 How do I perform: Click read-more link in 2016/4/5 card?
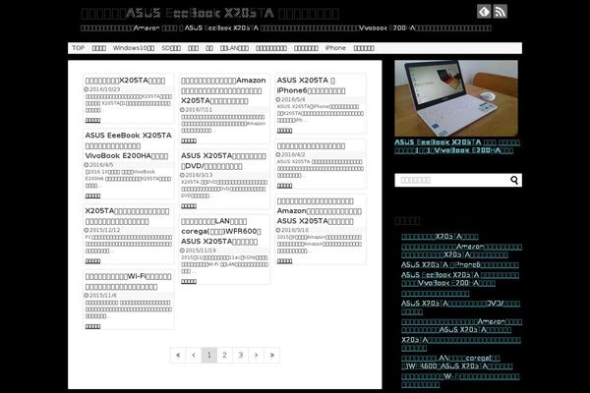tap(92, 196)
